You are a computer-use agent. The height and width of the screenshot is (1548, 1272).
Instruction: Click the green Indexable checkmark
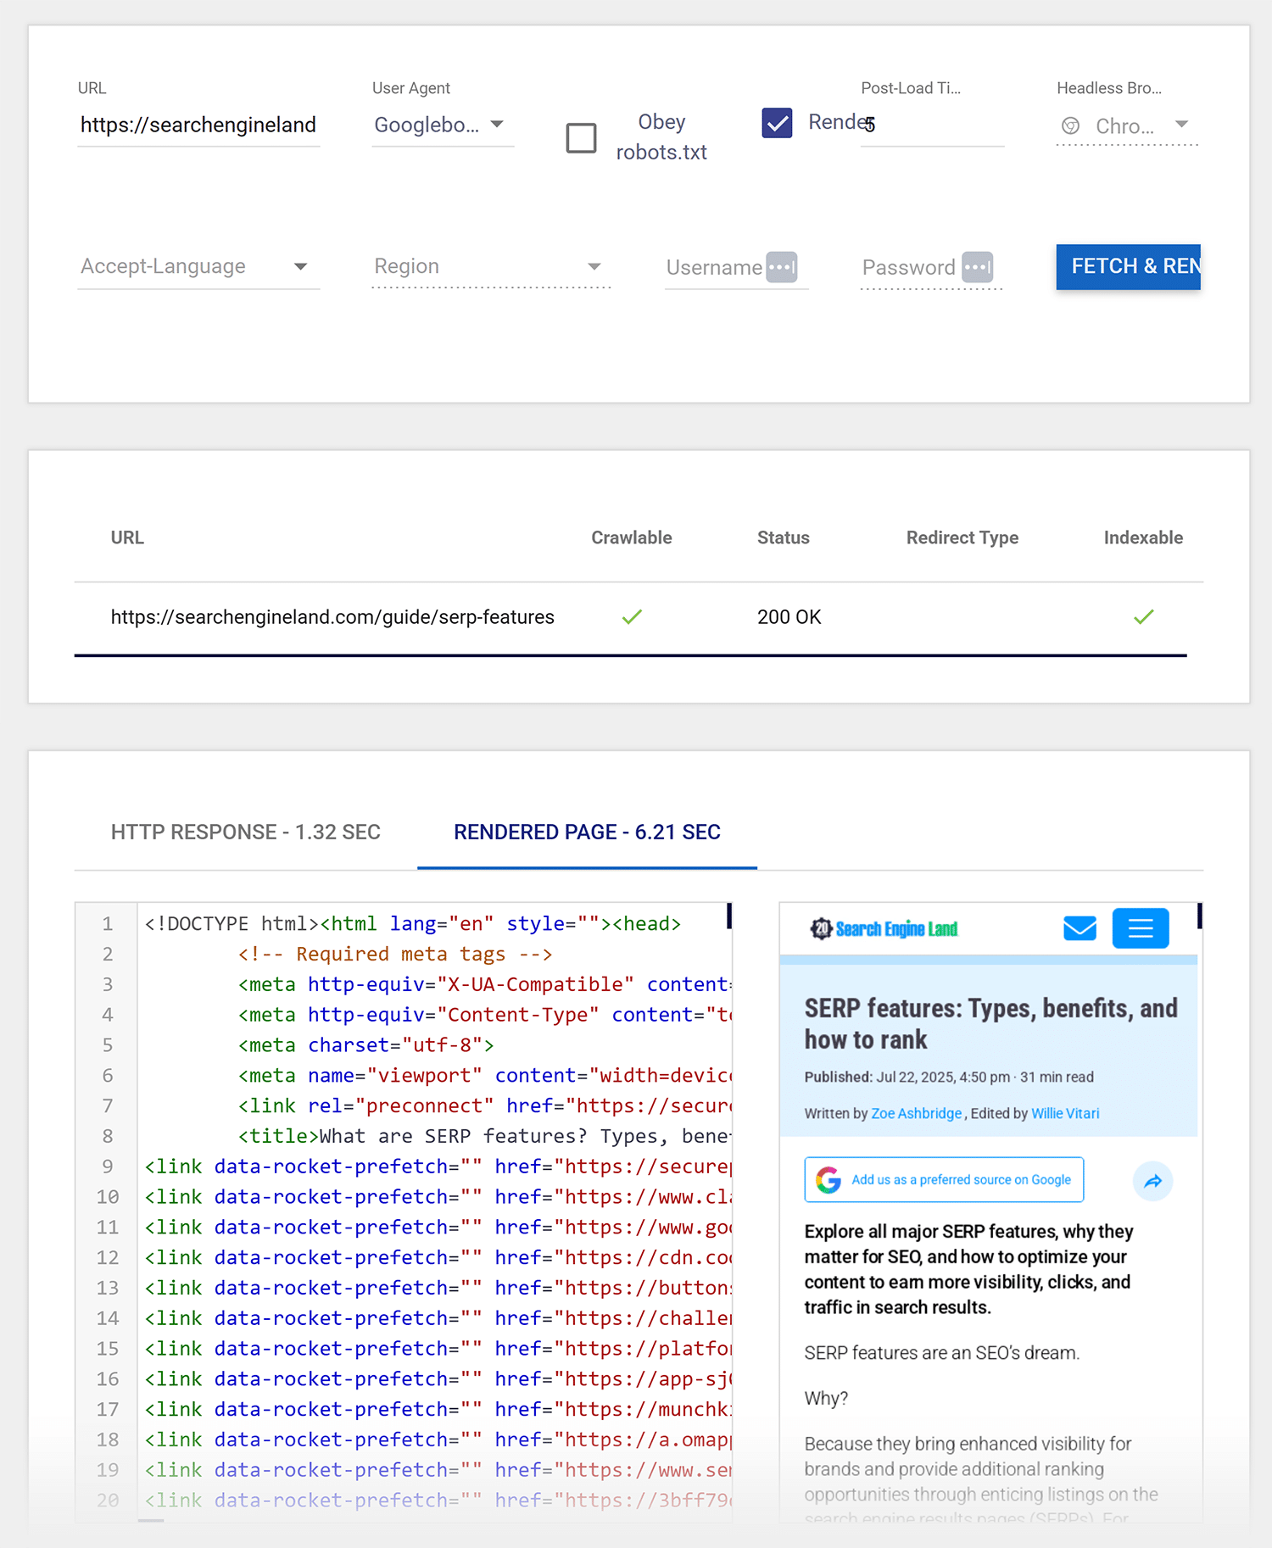click(x=1143, y=617)
